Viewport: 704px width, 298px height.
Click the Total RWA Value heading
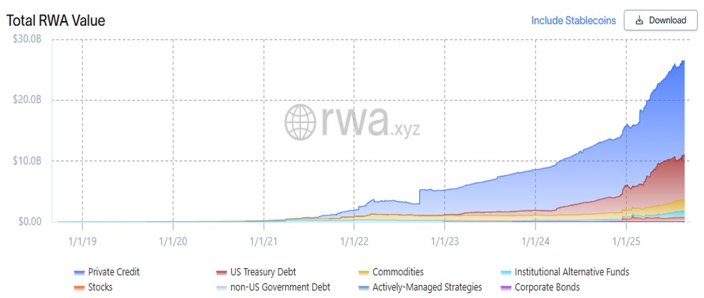point(55,20)
